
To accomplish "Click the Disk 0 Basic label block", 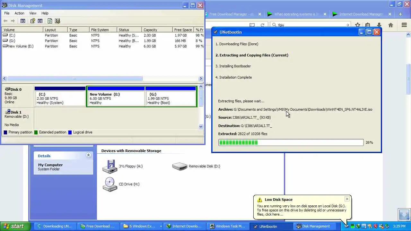I will 18,96.
